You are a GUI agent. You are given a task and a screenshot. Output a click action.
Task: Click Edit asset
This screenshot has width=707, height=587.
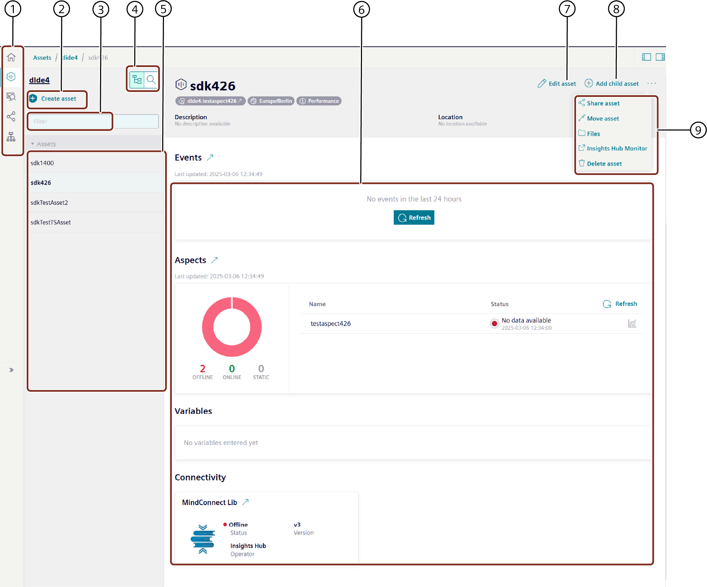557,83
